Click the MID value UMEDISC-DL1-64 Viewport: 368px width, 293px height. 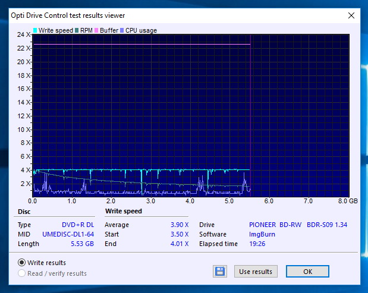(68, 234)
